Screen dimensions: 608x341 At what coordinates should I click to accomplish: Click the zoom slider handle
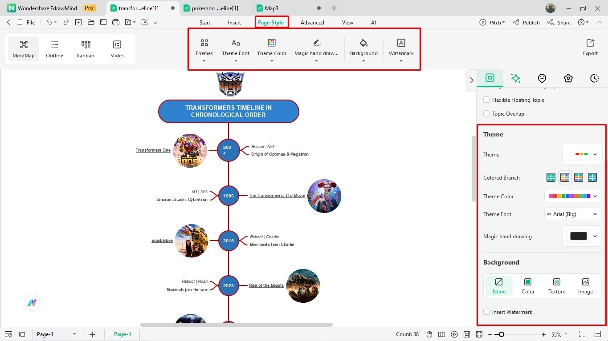502,334
